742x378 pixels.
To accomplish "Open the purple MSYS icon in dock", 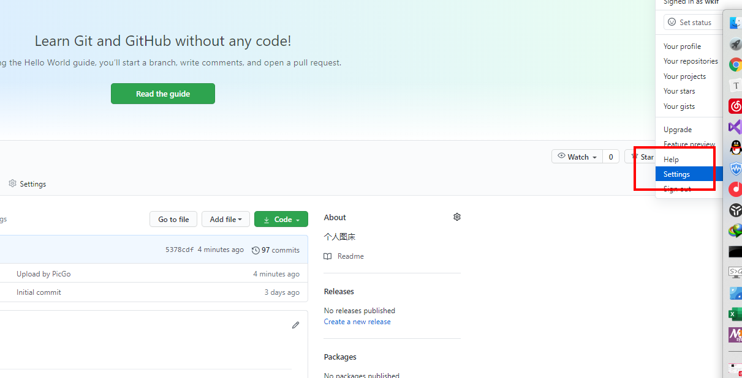I will point(735,335).
